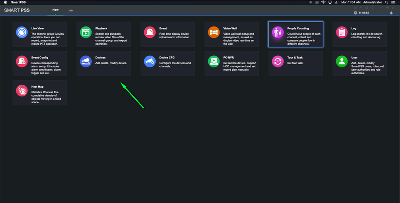Click the 11:04:52 time display

point(364,13)
